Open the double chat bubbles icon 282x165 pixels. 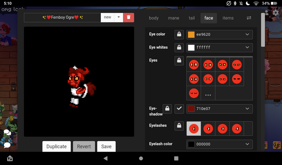[x=7, y=133]
